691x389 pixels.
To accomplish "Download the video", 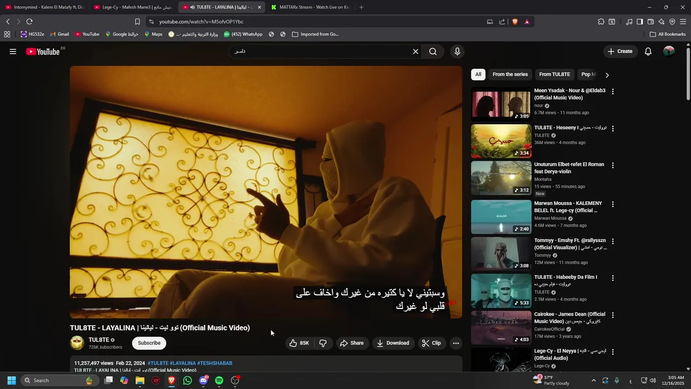I will tap(393, 343).
